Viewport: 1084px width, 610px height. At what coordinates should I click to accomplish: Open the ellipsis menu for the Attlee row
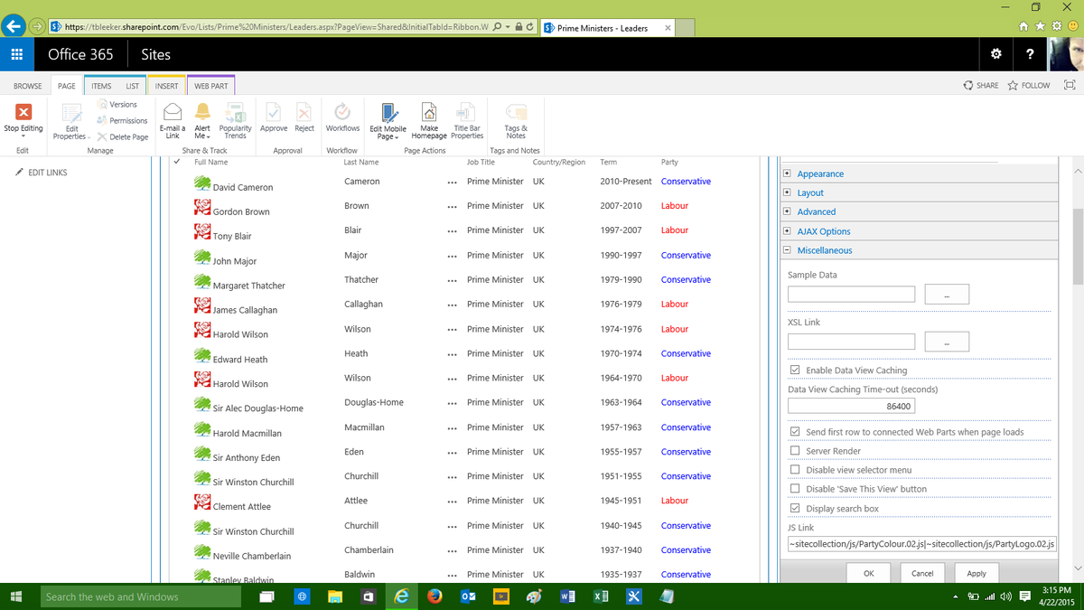point(452,501)
